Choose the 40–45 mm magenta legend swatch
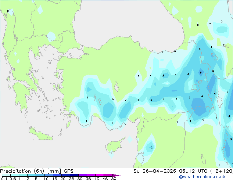This screenshot has height=180, width=233. 100,175
